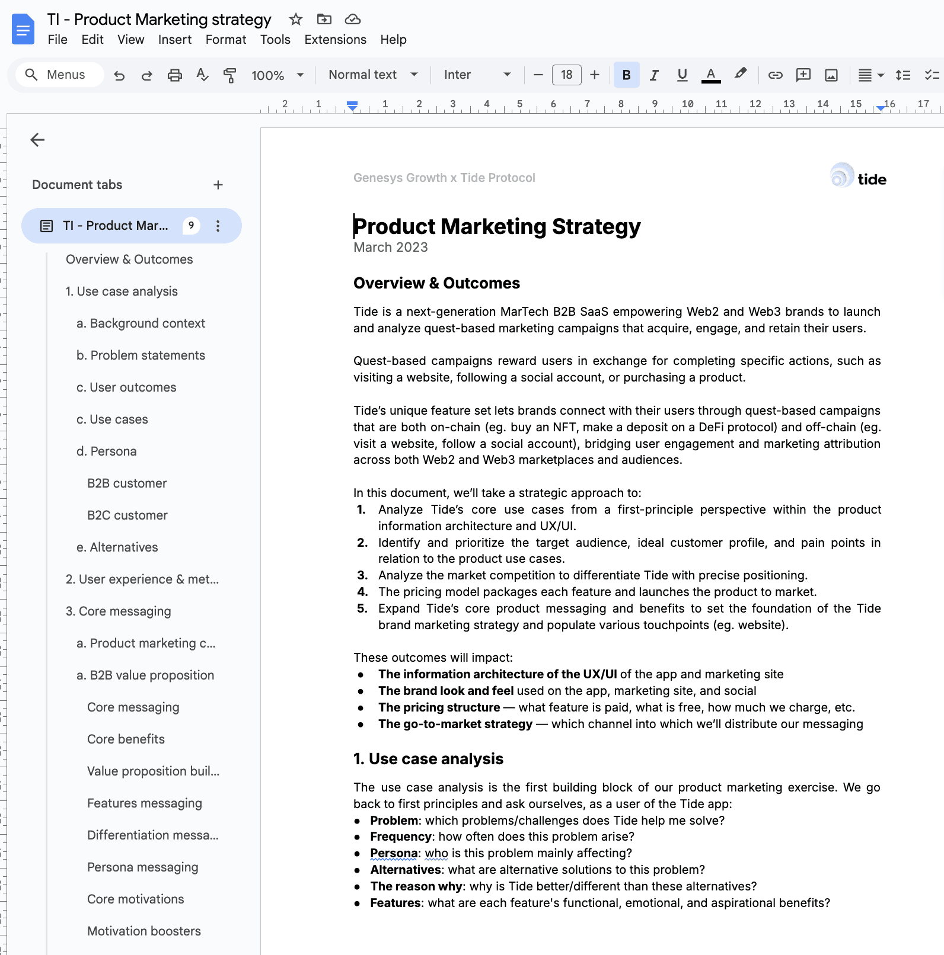Screen dimensions: 944x955
Task: Open the Tools menu
Action: (275, 40)
